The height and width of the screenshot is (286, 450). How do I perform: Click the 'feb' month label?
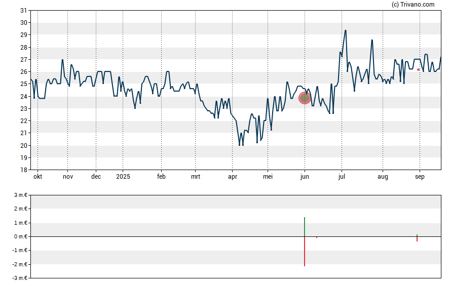(x=161, y=177)
